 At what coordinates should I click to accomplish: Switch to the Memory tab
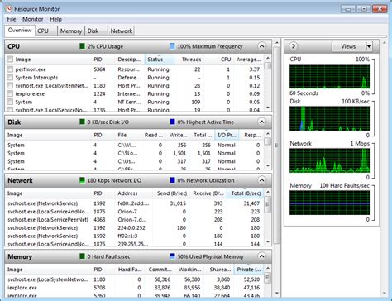coord(71,31)
